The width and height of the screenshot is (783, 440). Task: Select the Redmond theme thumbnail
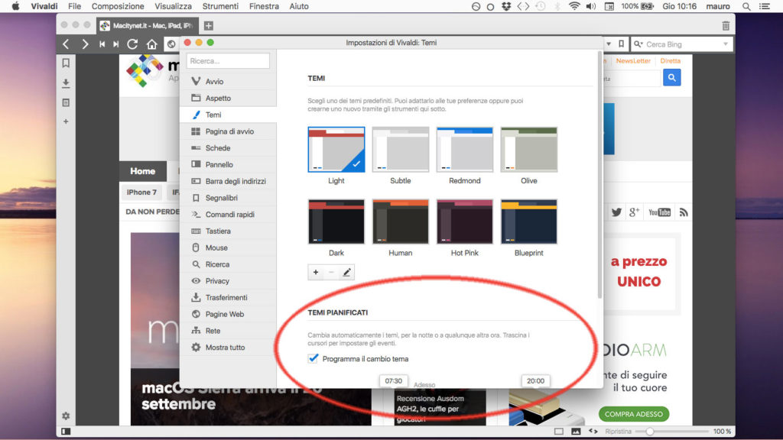[x=464, y=149]
